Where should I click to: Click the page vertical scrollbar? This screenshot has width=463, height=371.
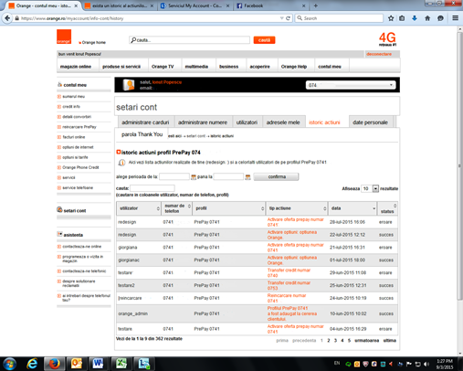tap(459, 165)
